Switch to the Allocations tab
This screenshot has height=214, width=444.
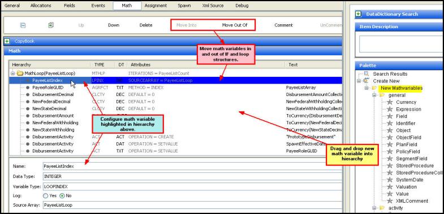tap(41, 6)
